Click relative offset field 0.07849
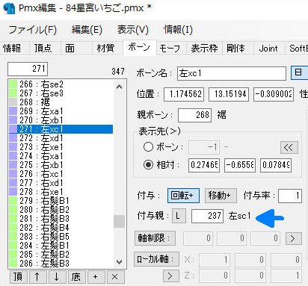308x286 pixels. point(276,165)
